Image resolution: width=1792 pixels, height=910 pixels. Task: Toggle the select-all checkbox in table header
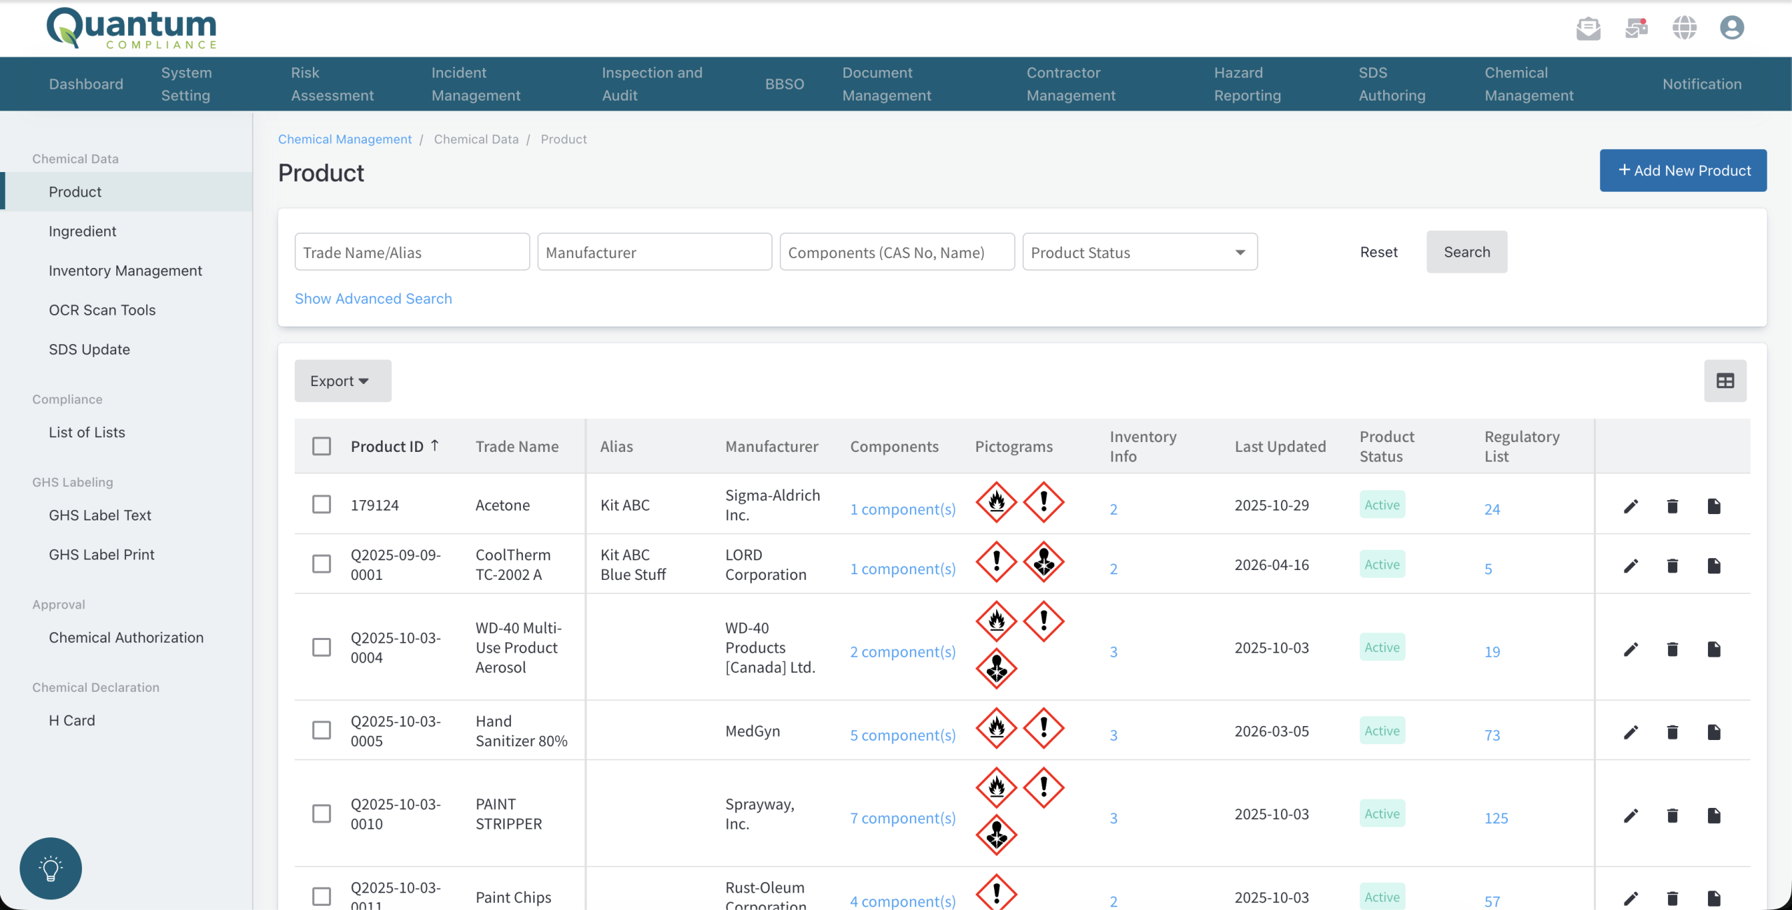321,446
